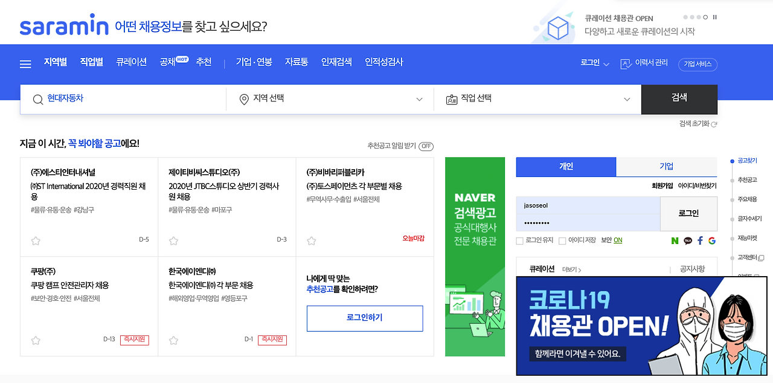
Task: Click the location pin icon
Action: pos(244,100)
